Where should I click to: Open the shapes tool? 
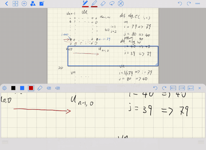[33, 3]
